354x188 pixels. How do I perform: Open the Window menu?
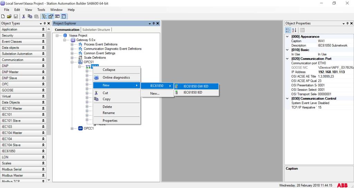(x=56, y=10)
